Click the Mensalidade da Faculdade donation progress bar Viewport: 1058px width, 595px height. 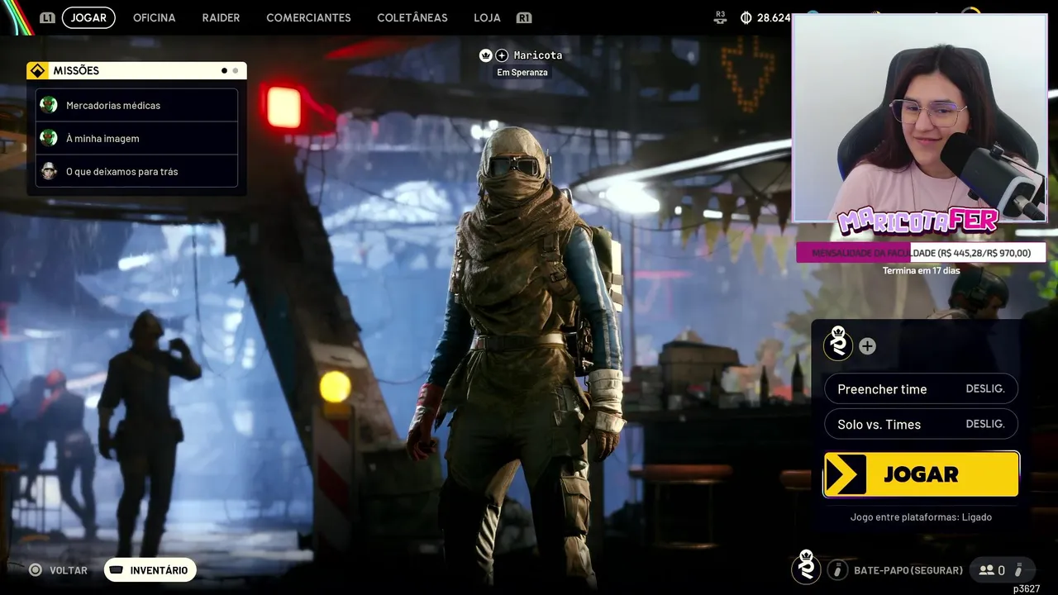point(921,253)
